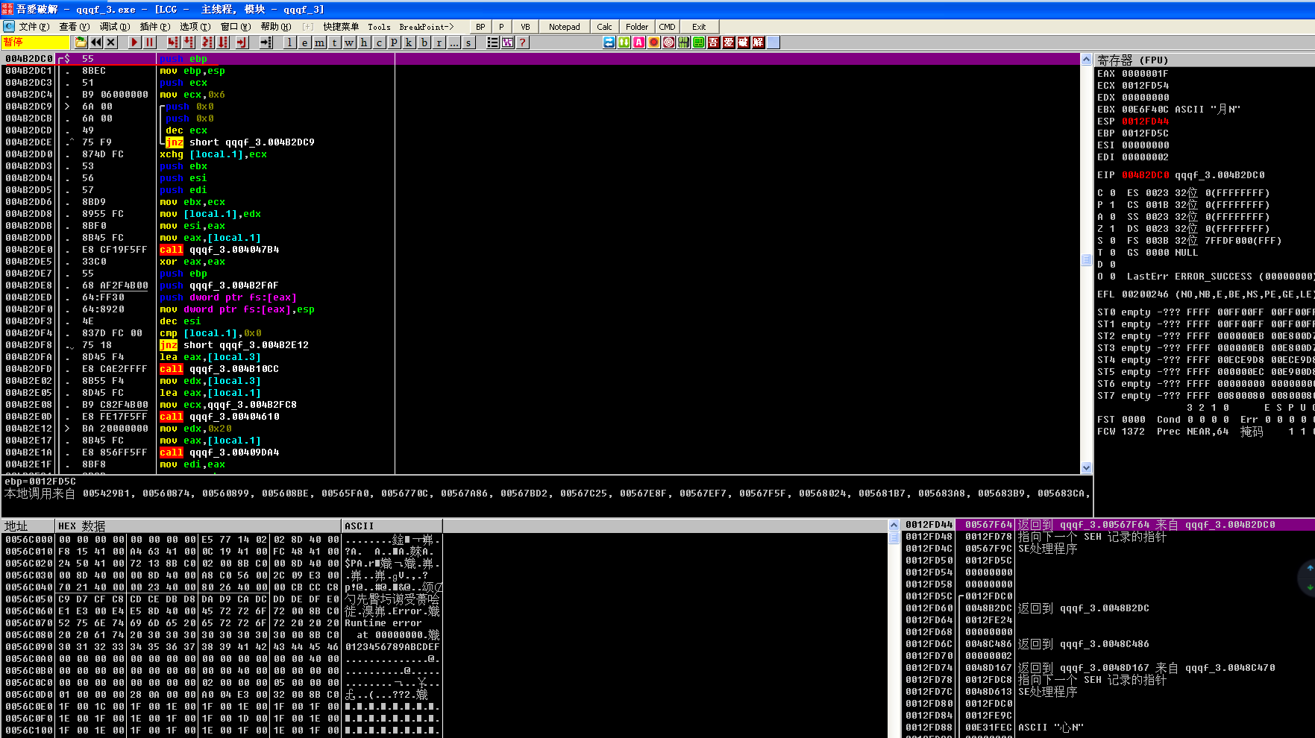Show threads via the 't' button
The height and width of the screenshot is (738, 1315).
pos(334,42)
